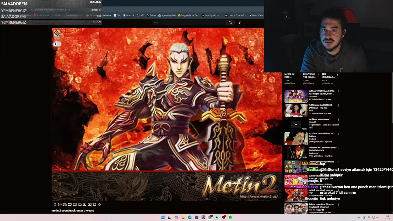Screen dimensions: 393x221
Task: Open the Hugging Face bookmark
Action: [x=189, y=15]
